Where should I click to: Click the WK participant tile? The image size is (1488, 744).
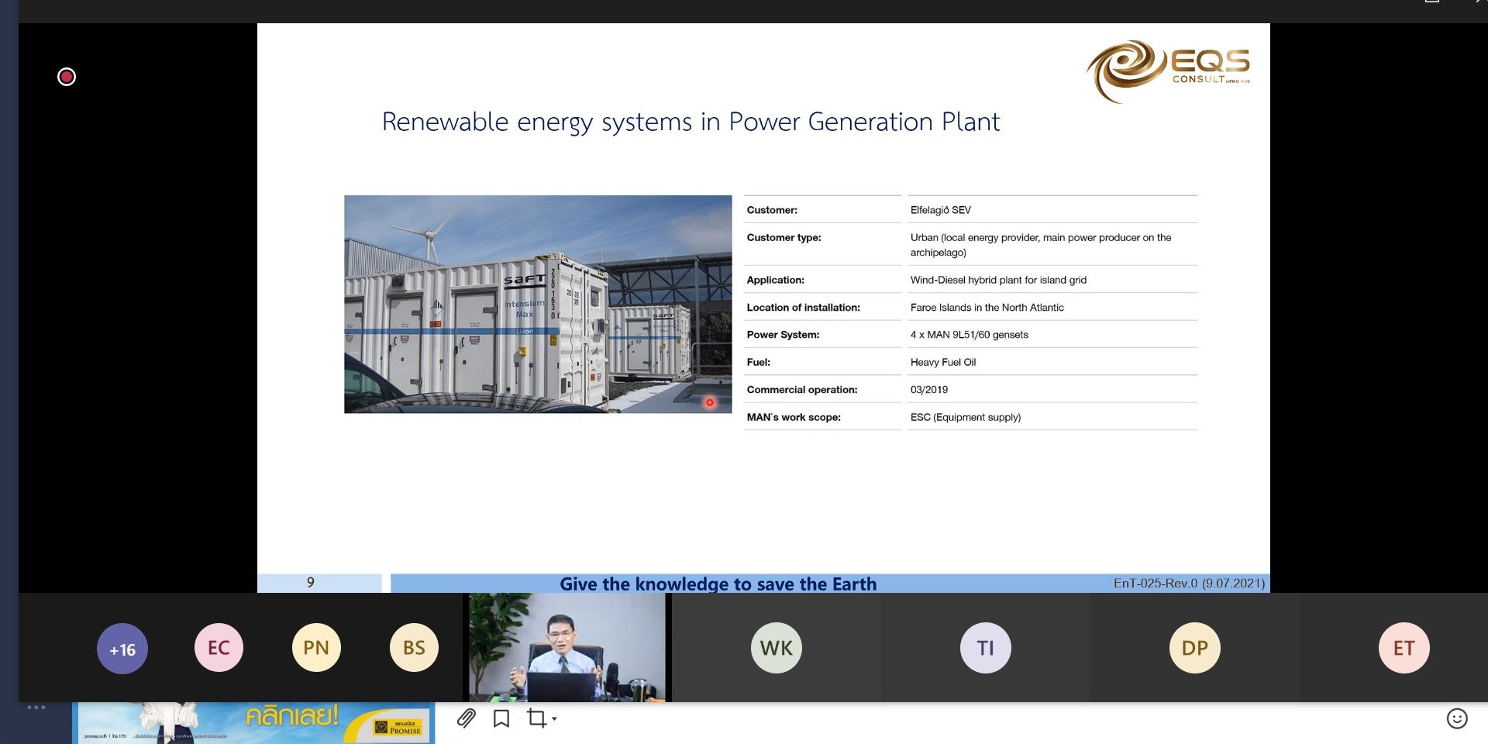pyautogui.click(x=776, y=648)
